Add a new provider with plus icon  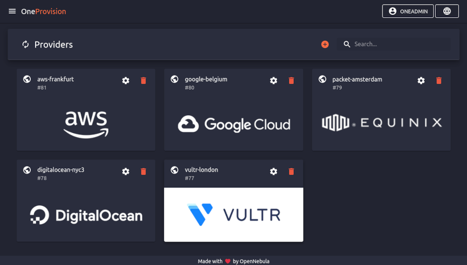tap(325, 44)
